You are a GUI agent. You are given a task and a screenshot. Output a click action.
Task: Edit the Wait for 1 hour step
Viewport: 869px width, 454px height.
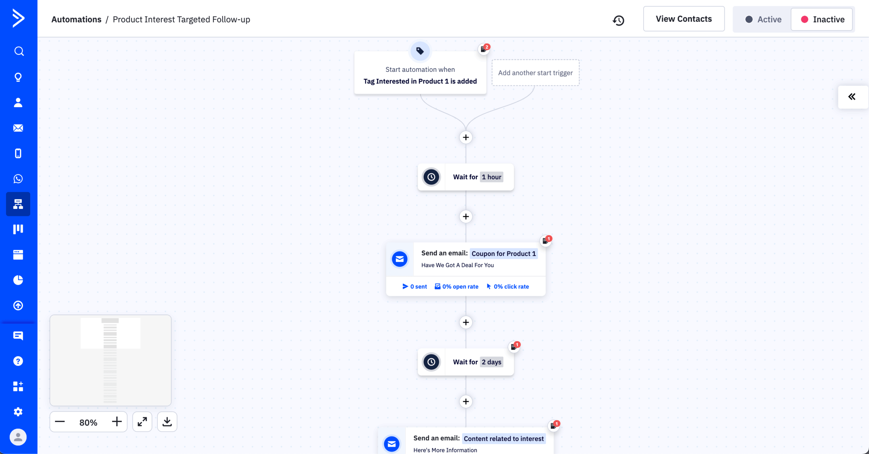tap(466, 177)
